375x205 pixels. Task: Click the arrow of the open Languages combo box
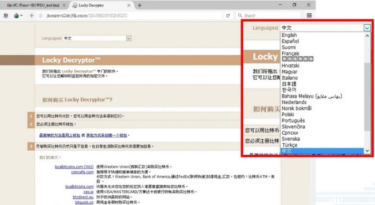pos(367,28)
